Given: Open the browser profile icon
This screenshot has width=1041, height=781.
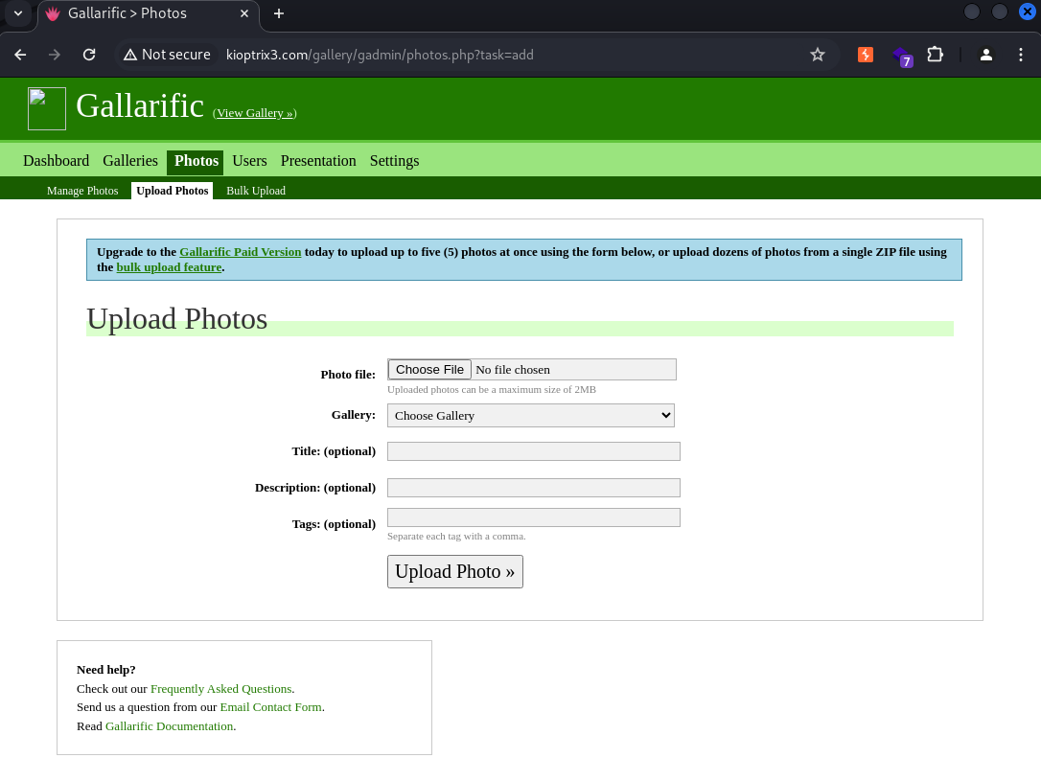Looking at the screenshot, I should tap(986, 55).
